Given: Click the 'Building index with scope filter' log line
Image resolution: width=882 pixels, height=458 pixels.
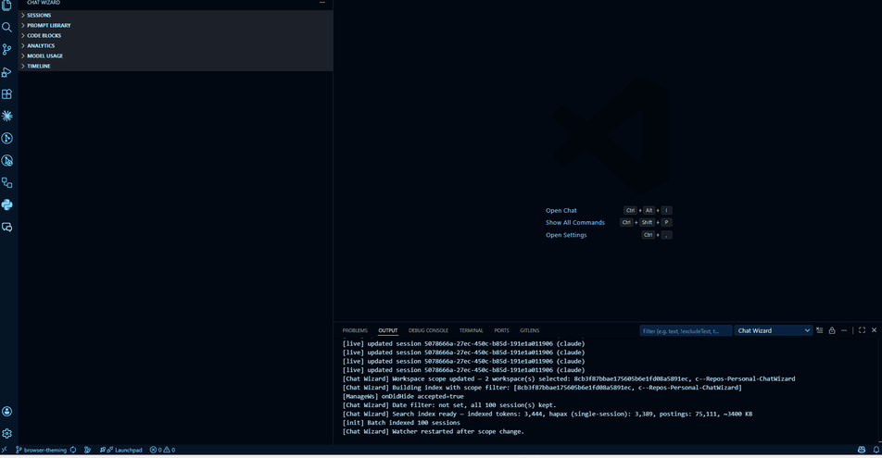Looking at the screenshot, I should [542, 388].
